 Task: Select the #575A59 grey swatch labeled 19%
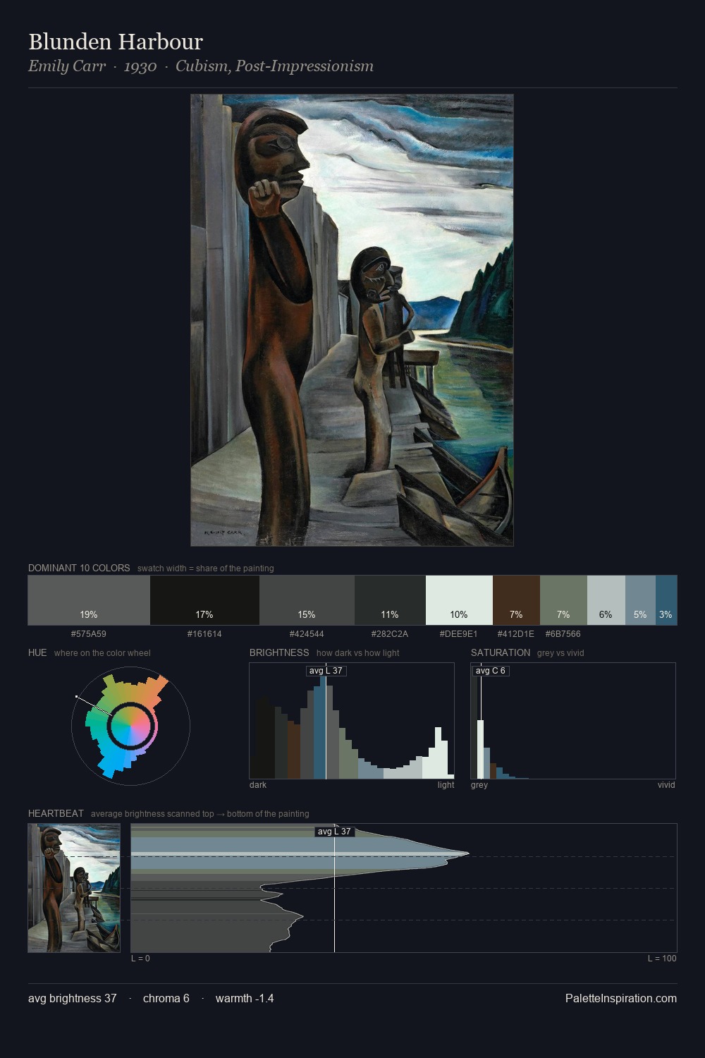pos(89,600)
